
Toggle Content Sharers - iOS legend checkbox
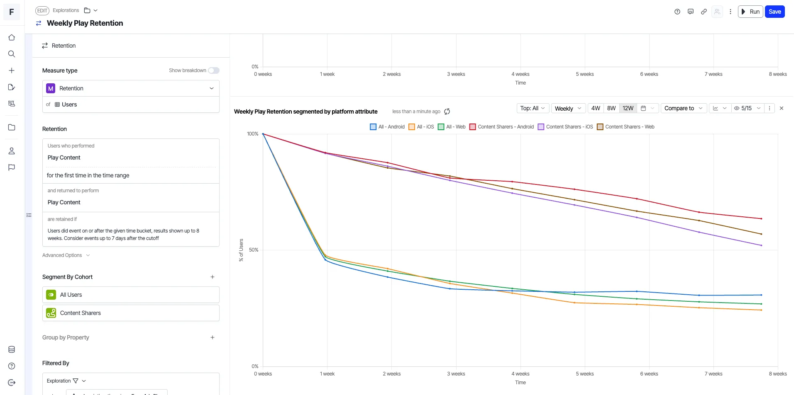[x=541, y=127]
